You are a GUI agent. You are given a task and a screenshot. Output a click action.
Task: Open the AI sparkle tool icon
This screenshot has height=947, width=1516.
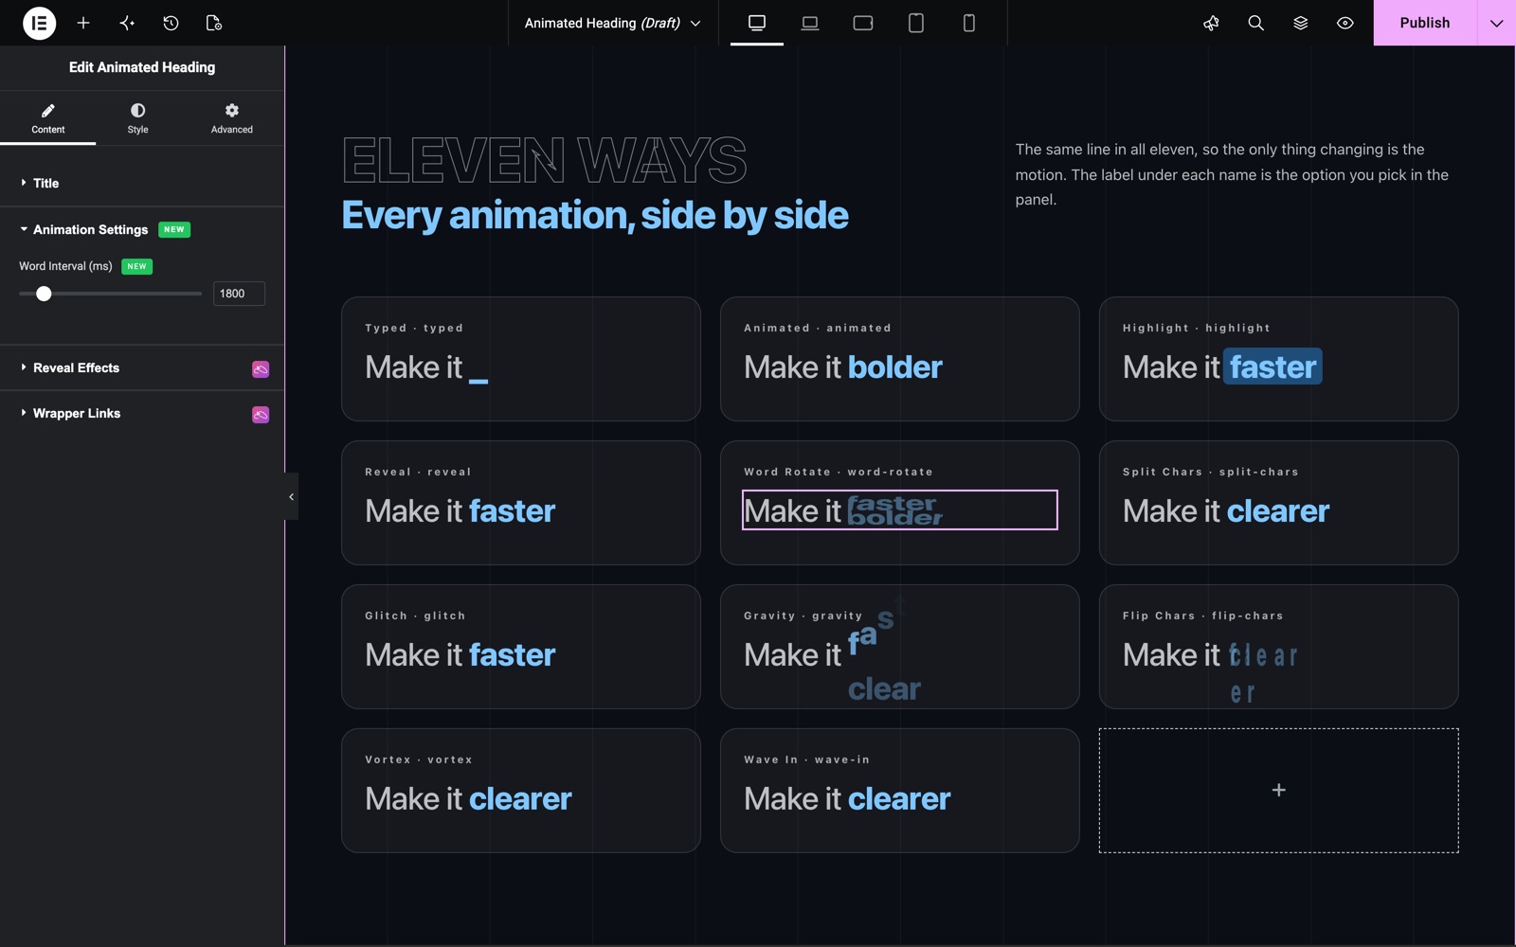point(127,23)
